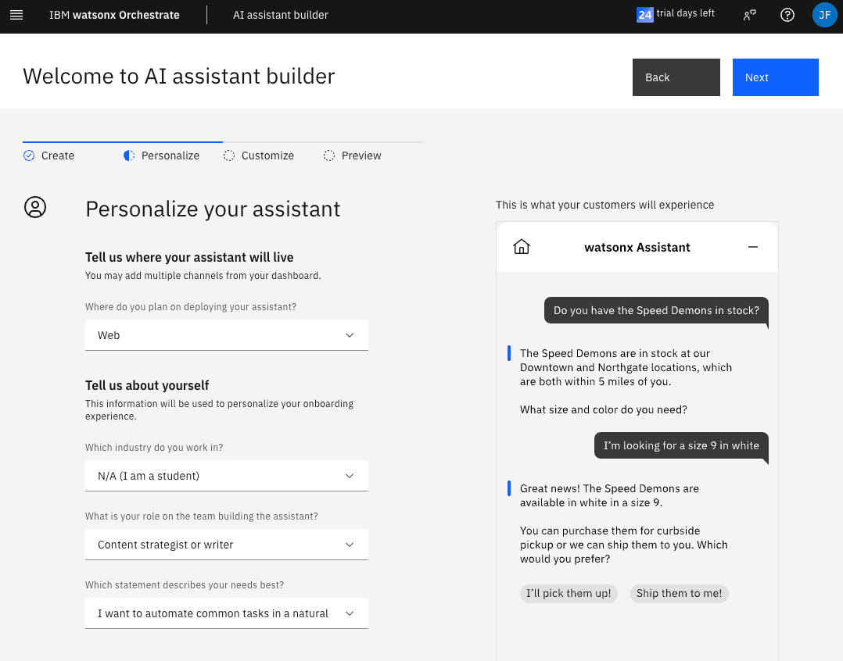Open the role dropdown Content strategist
The image size is (843, 661).
[226, 545]
